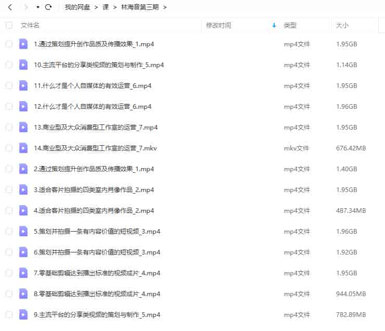The image size is (385, 331).
Task: Select file name 8.零基础剪辑达到播出标准的视频成片_4.mp4
Action: 97,294
